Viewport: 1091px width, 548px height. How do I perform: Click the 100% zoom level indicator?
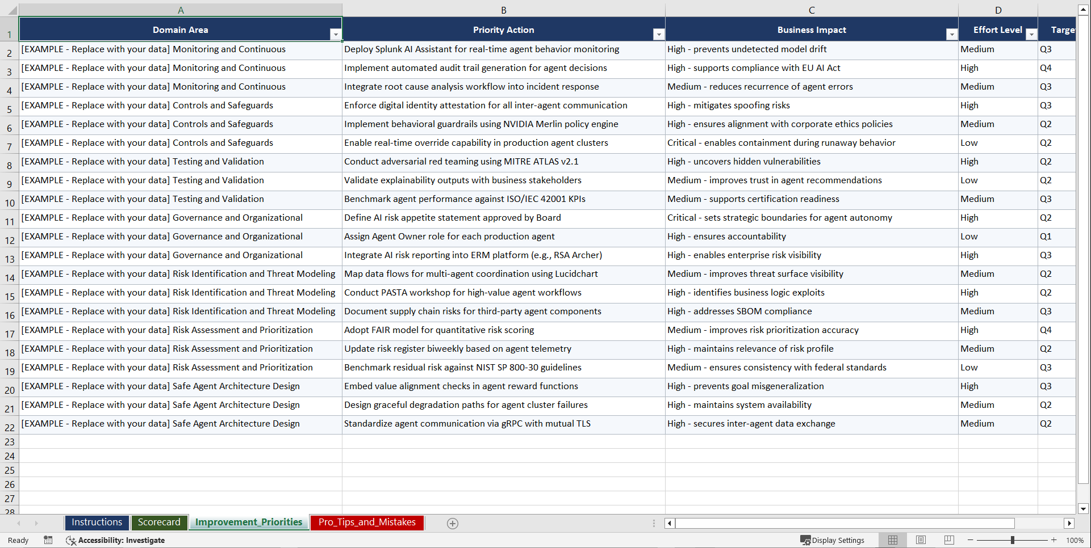tap(1075, 540)
